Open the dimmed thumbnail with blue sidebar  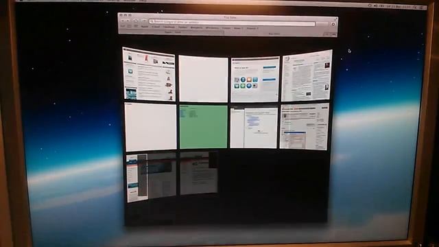[x=151, y=177]
